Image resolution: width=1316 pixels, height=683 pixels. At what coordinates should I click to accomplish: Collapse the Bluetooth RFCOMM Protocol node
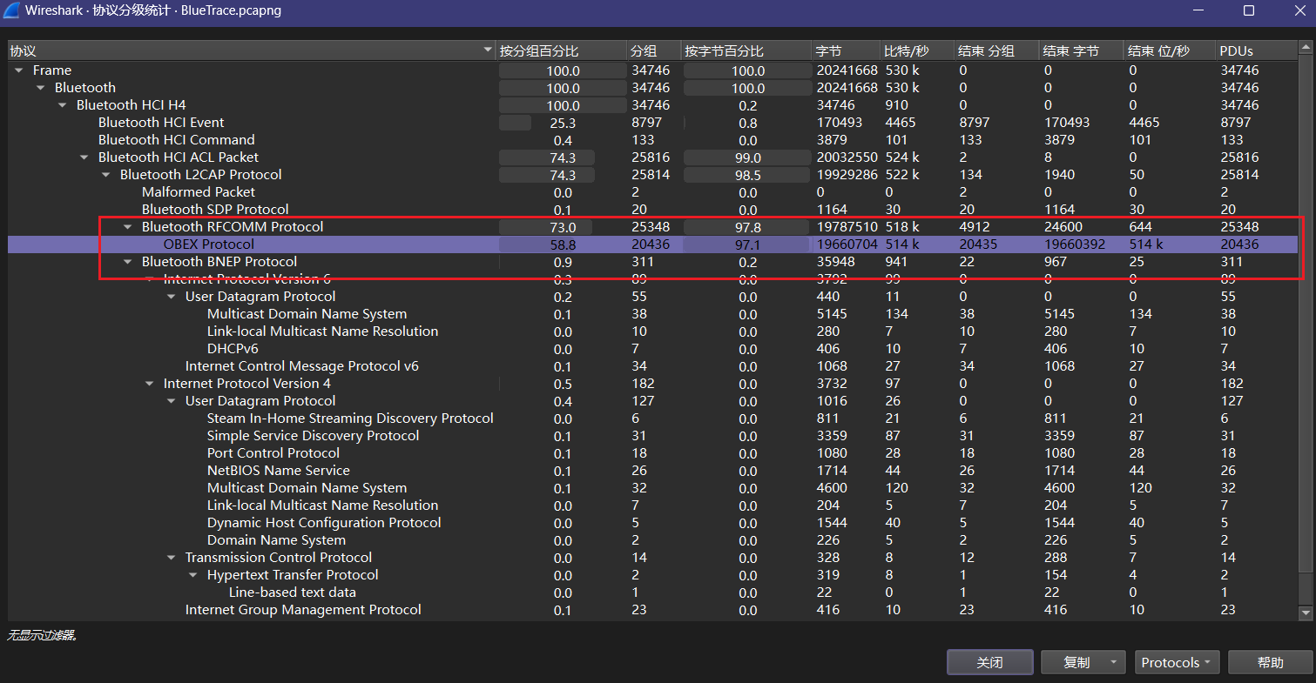128,227
